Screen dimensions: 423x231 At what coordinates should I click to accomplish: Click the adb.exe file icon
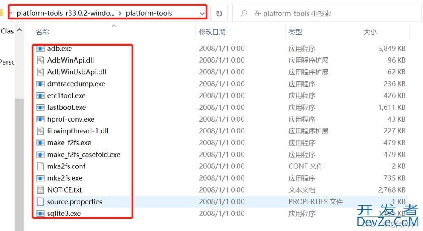click(x=41, y=49)
